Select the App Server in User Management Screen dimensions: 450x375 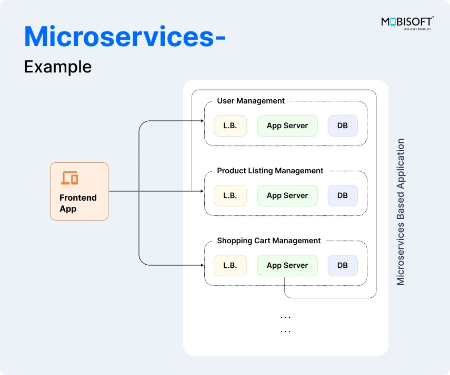pyautogui.click(x=287, y=126)
